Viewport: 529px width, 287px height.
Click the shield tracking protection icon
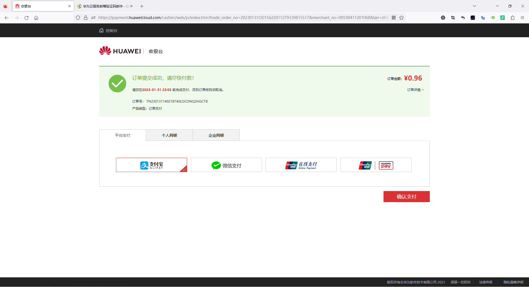tap(78, 18)
